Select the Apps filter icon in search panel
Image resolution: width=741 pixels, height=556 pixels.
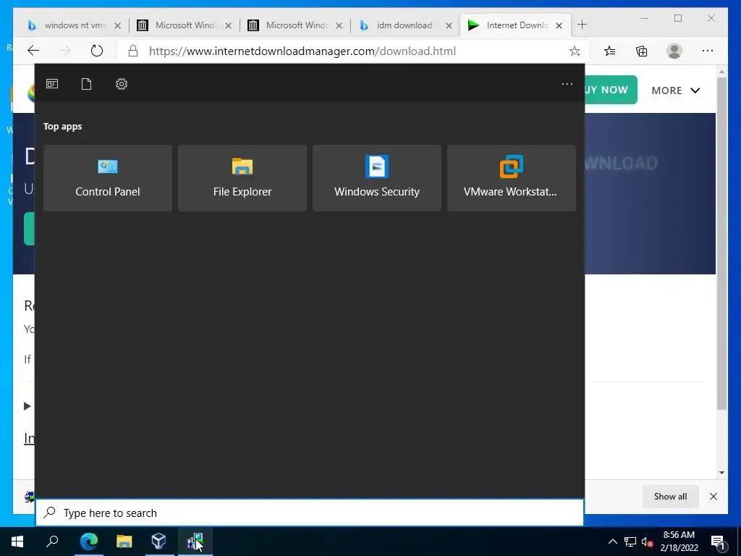[x=52, y=84]
